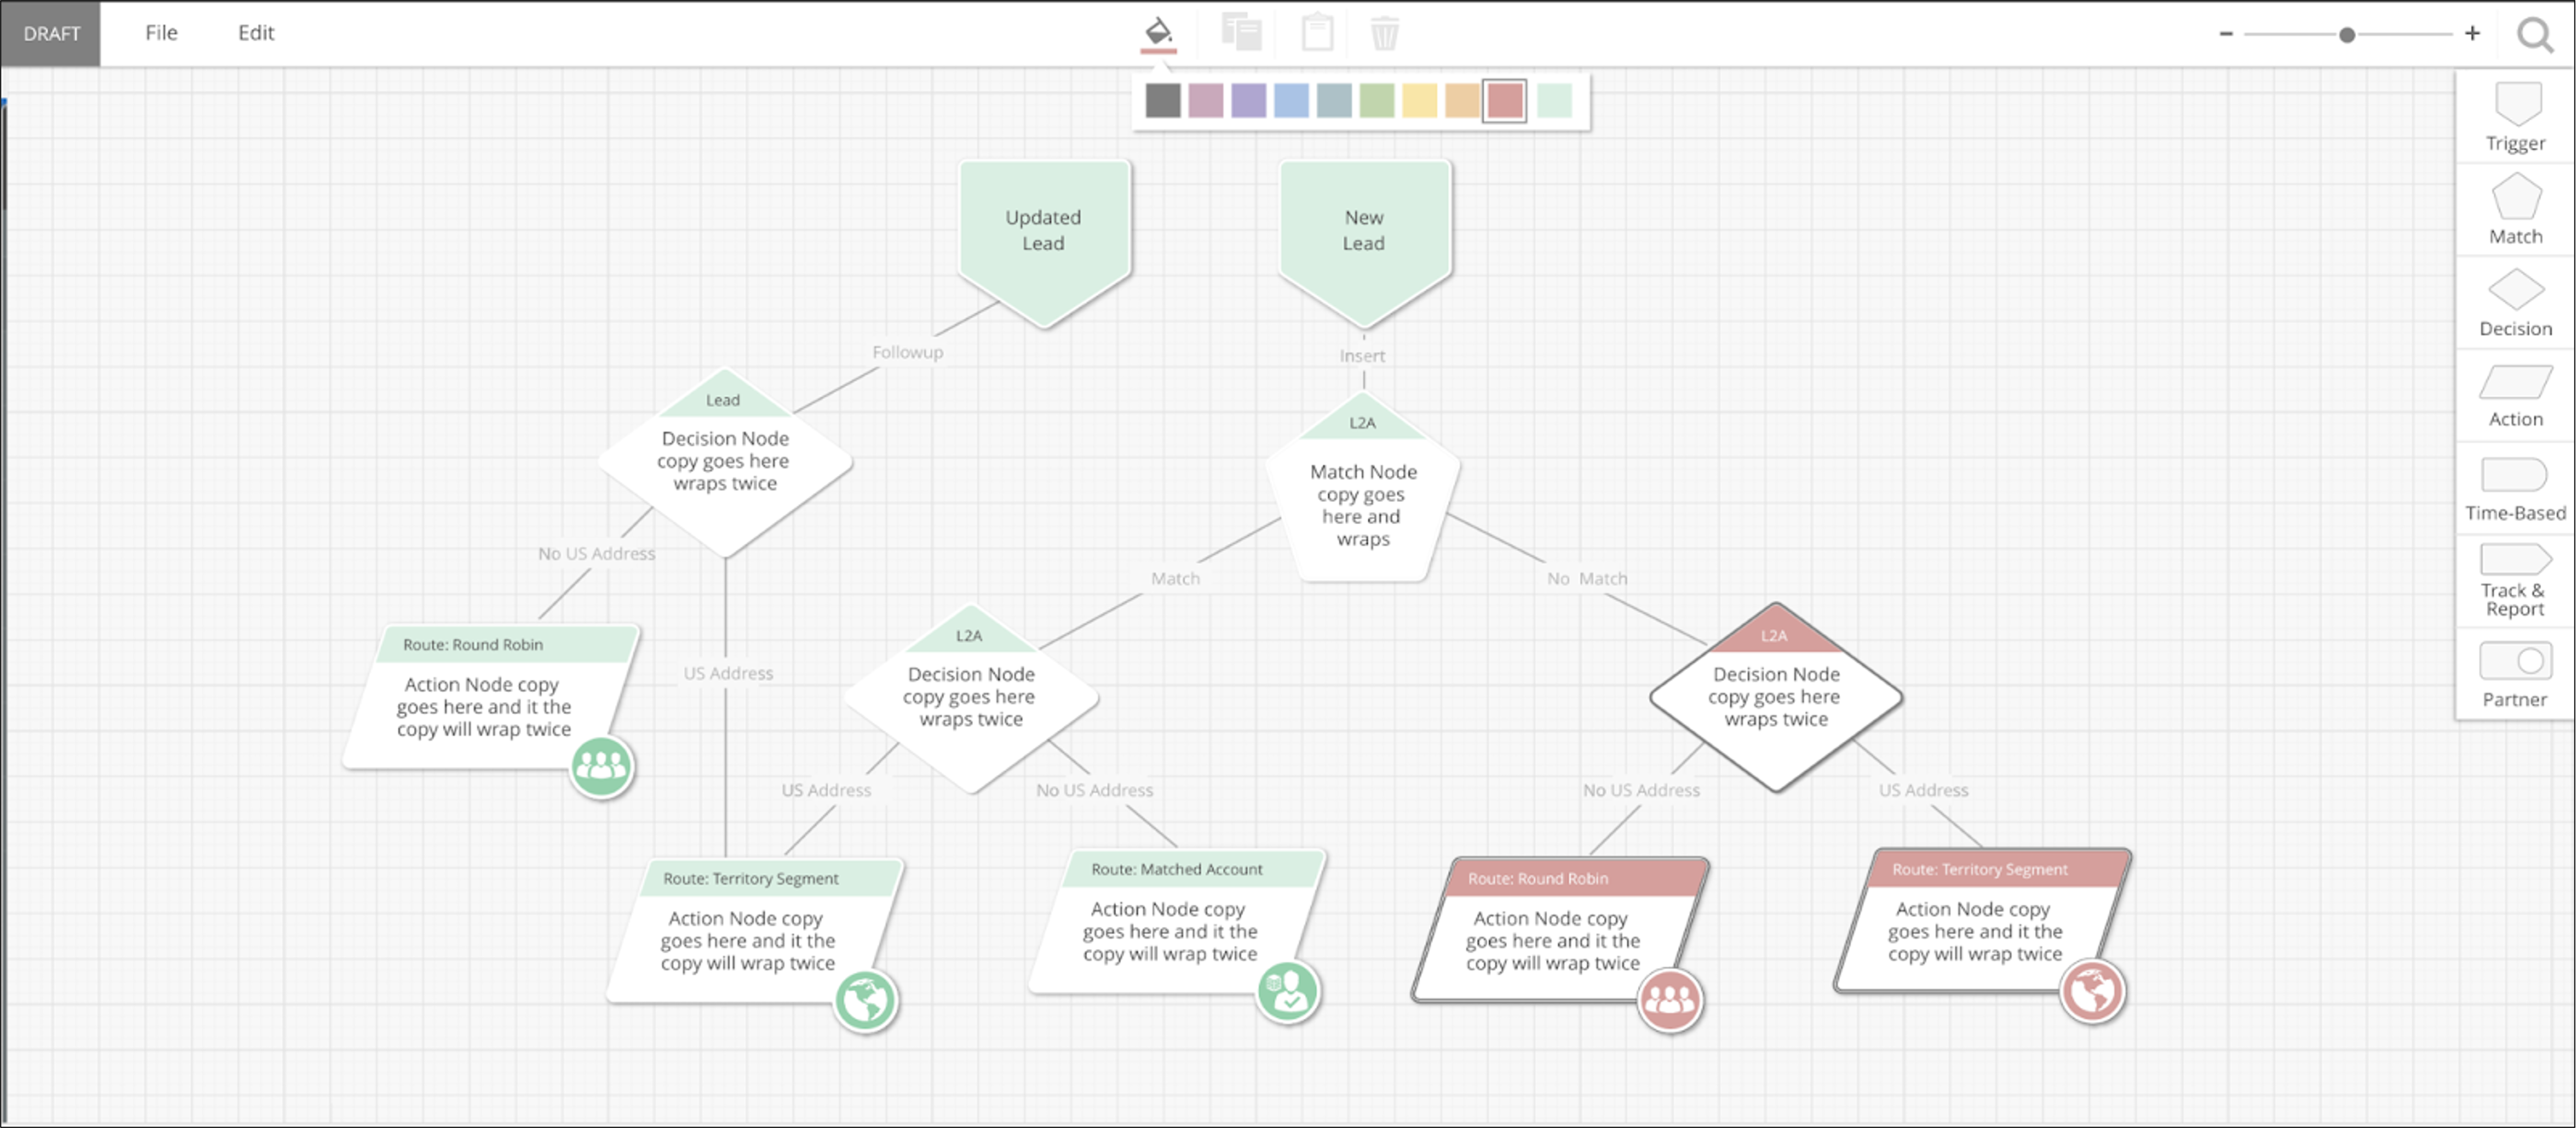This screenshot has width=2576, height=1128.
Task: Click the trash icon to delete
Action: pos(1384,32)
